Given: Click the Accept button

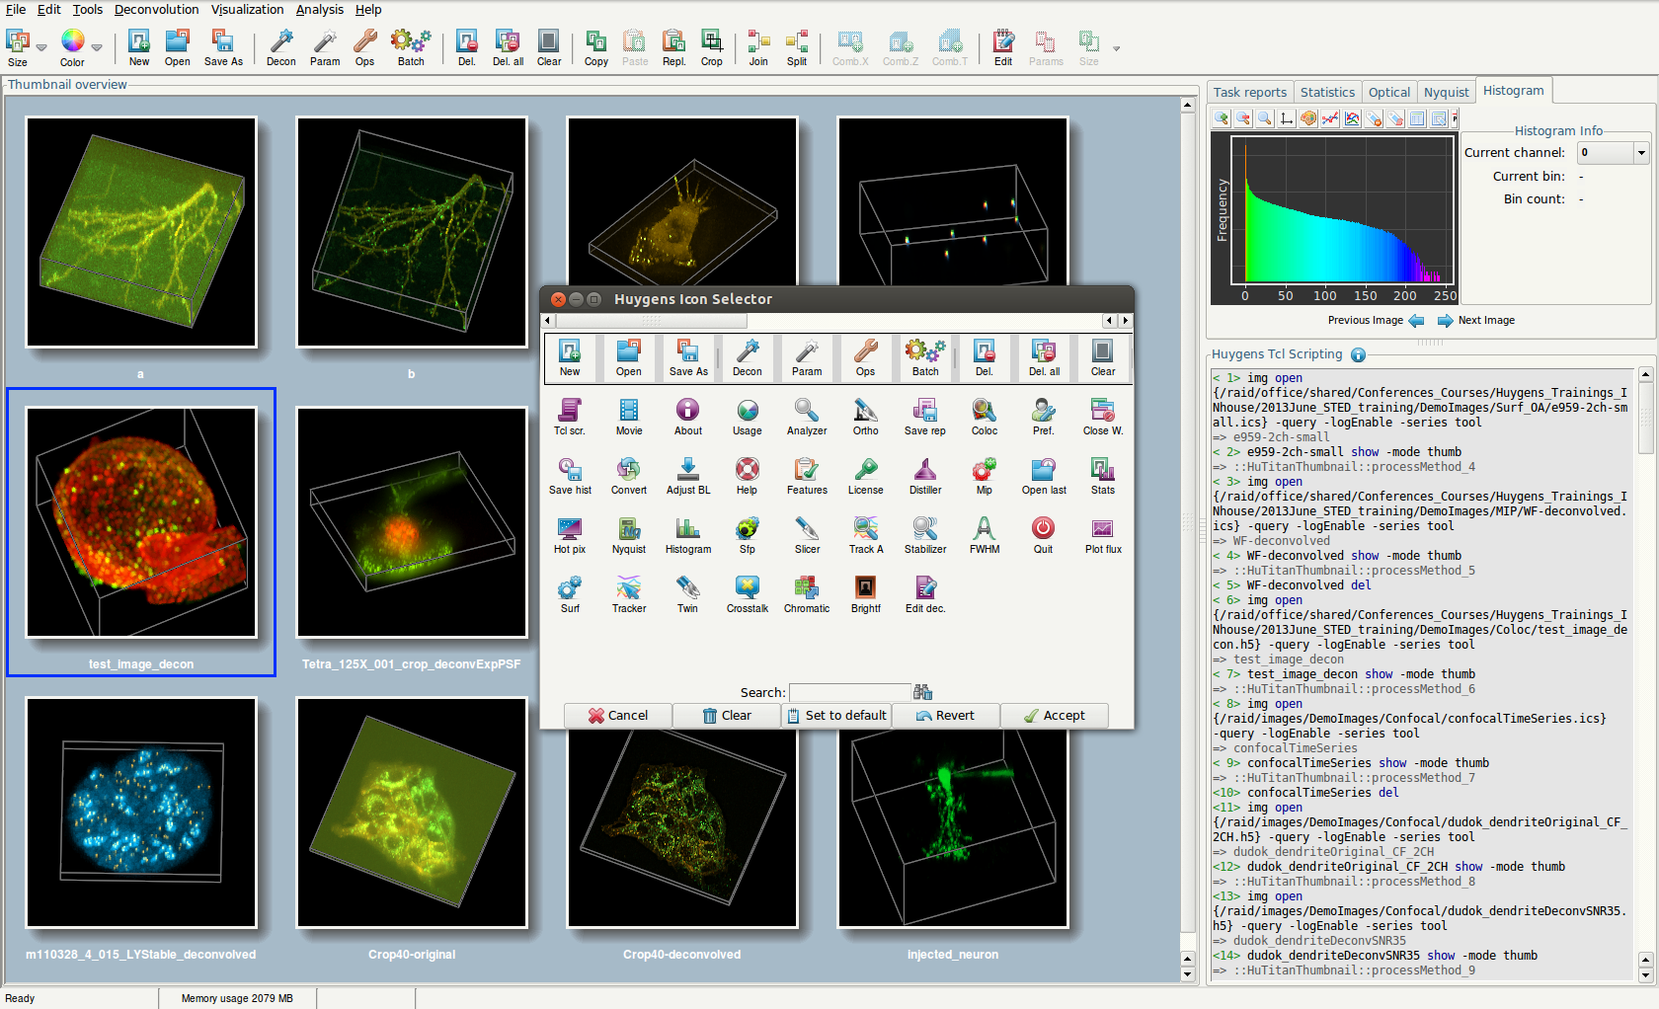Looking at the screenshot, I should pyautogui.click(x=1054, y=716).
